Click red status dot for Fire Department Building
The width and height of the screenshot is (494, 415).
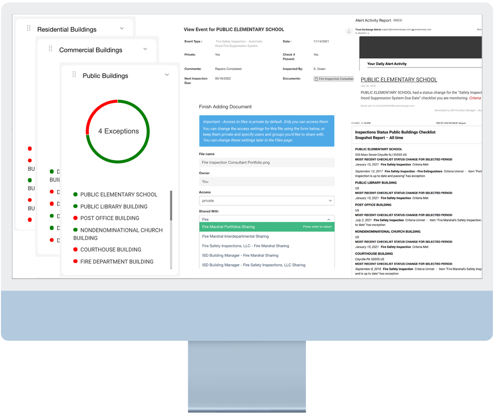coord(75,262)
